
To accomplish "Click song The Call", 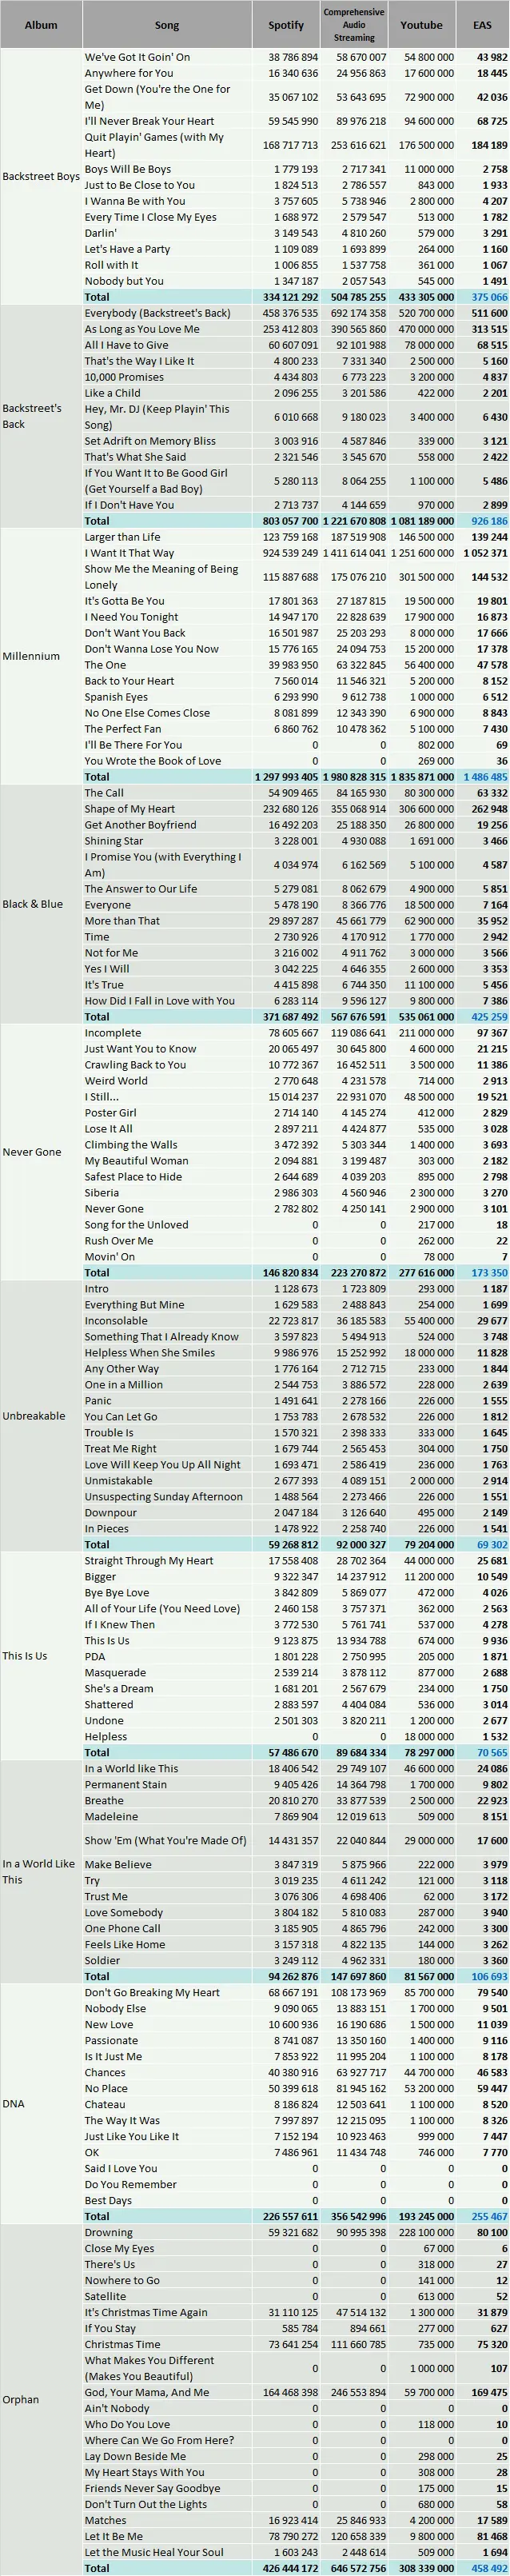I will (x=104, y=793).
